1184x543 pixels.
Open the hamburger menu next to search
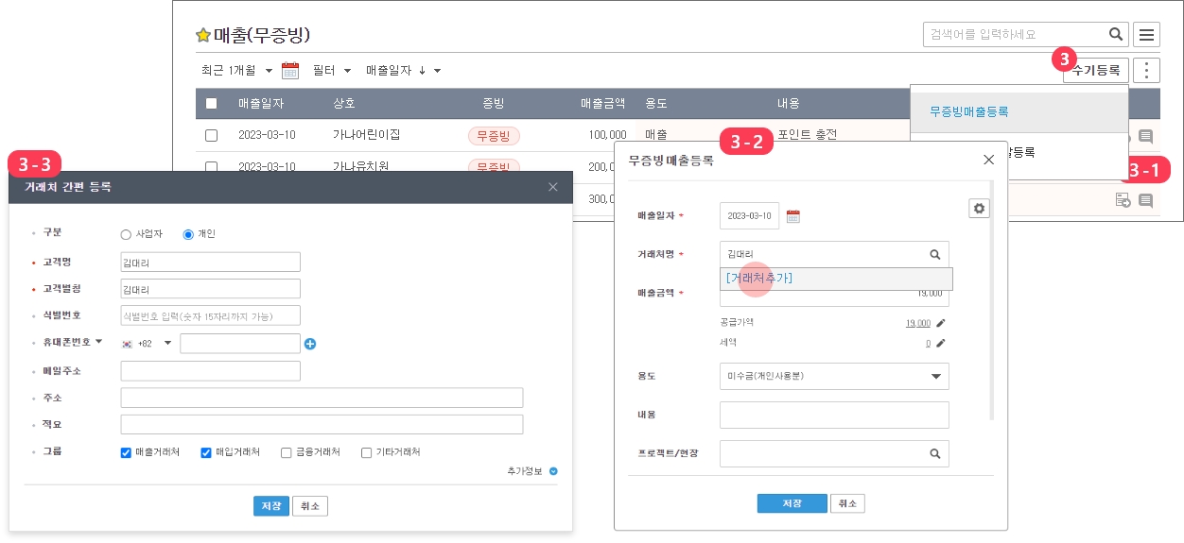(1146, 35)
